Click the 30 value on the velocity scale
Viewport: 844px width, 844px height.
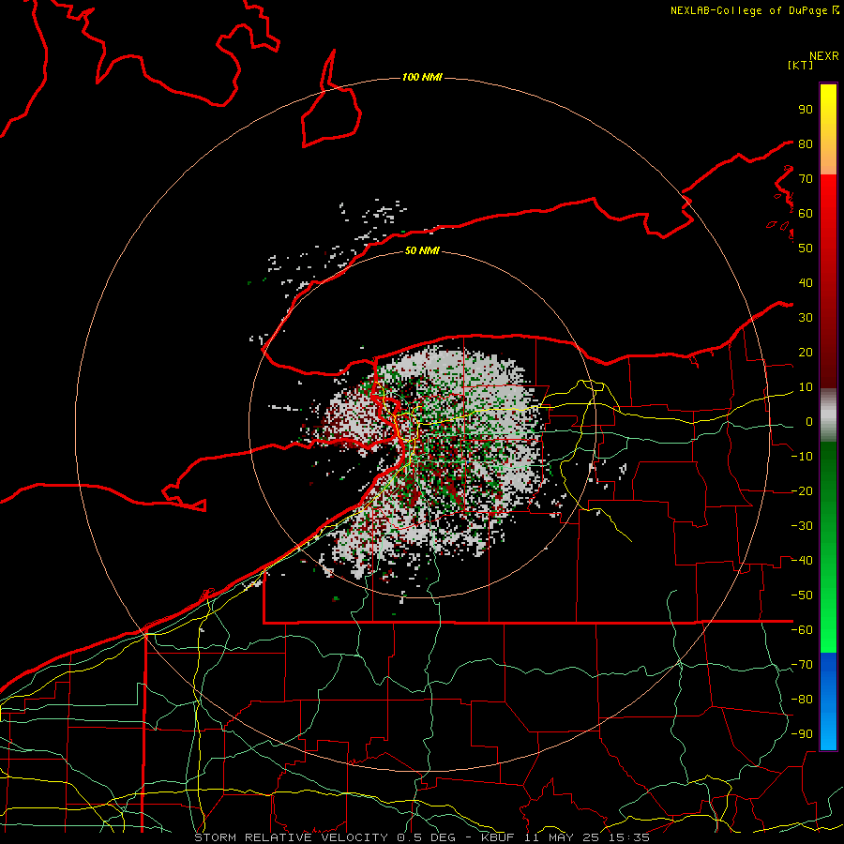point(806,318)
